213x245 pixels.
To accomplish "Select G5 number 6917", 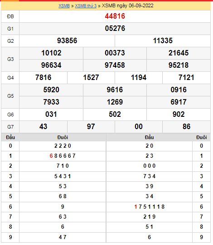I will (x=179, y=102).
